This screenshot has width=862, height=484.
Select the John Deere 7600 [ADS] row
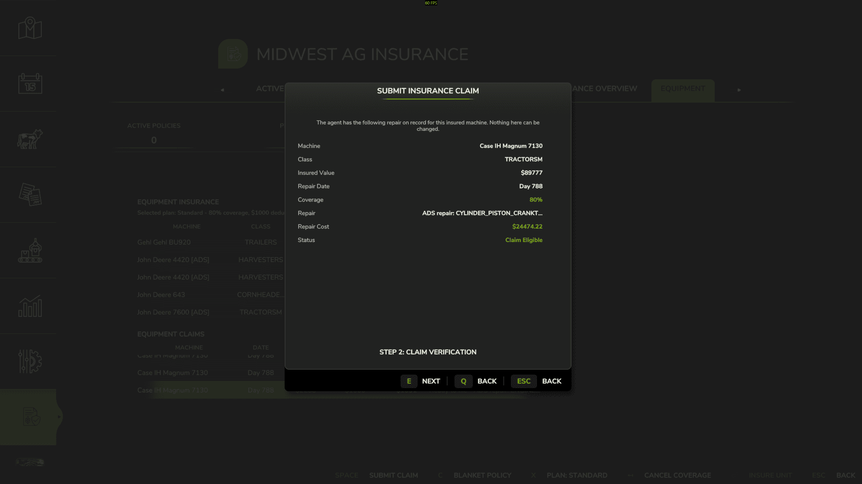coord(210,312)
